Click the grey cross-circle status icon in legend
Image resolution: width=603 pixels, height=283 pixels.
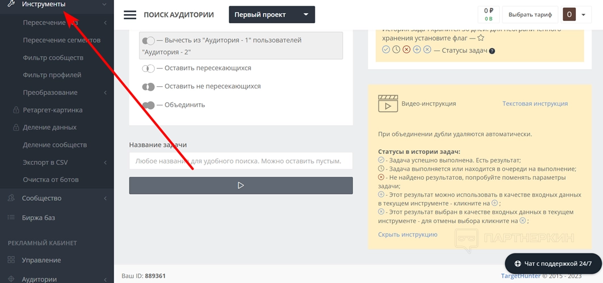pos(427,49)
